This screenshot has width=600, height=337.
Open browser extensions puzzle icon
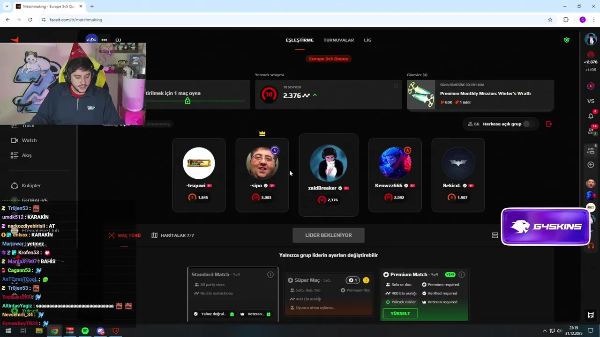566,20
